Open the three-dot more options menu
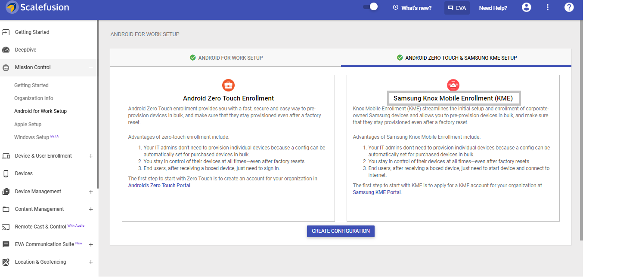The image size is (642, 280). point(548,7)
